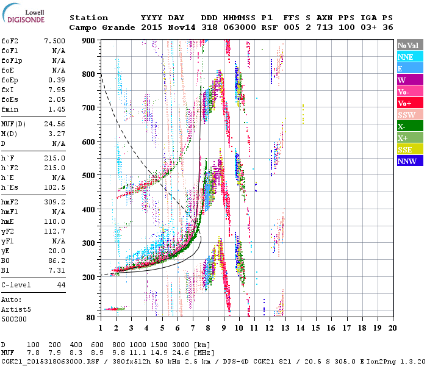Screen dimensions: 427x366
Task: Click the MUF(D) value 24.56
Action: coord(54,124)
